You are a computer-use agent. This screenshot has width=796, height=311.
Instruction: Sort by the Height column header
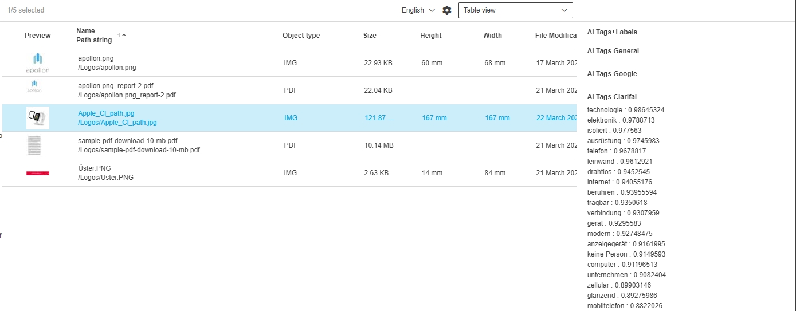430,36
